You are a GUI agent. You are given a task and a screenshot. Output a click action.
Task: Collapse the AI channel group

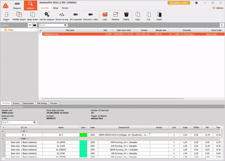3,131
